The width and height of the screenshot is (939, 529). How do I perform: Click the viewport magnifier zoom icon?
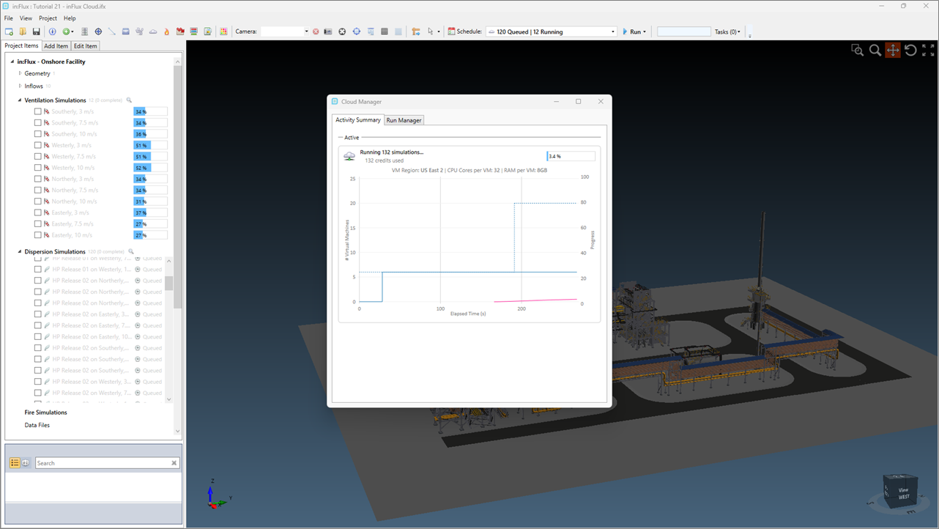click(875, 50)
